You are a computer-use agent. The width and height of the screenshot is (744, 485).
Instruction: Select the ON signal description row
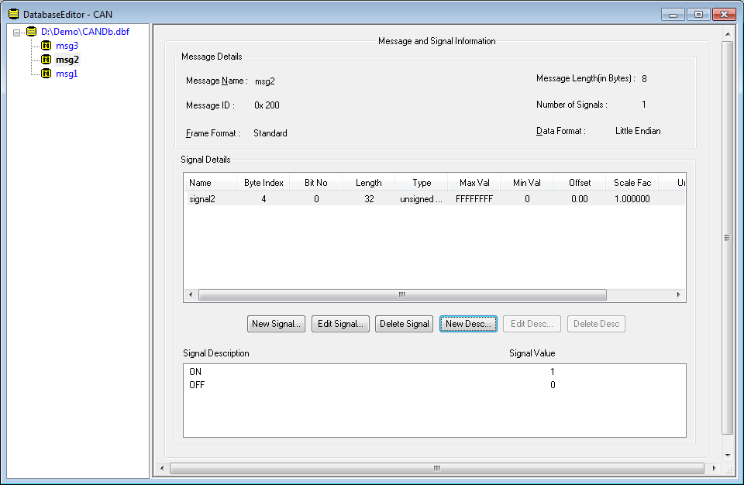(x=434, y=372)
